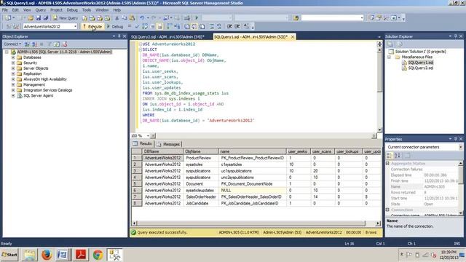The width and height of the screenshot is (466, 262).
Task: Switch to the SQLQuery2.sql tab
Action: 167,37
